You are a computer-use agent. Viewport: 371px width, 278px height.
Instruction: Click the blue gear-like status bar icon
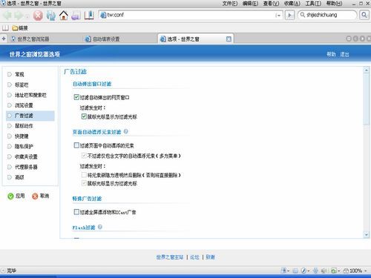[x=315, y=271]
